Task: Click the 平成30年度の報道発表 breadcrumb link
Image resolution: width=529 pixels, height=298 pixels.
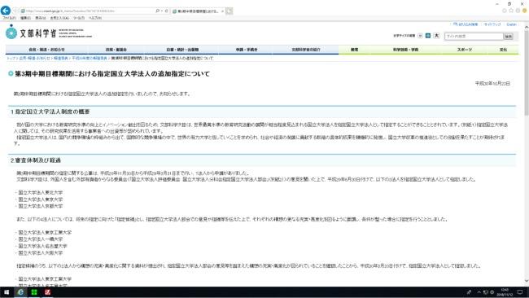Action: (x=90, y=58)
